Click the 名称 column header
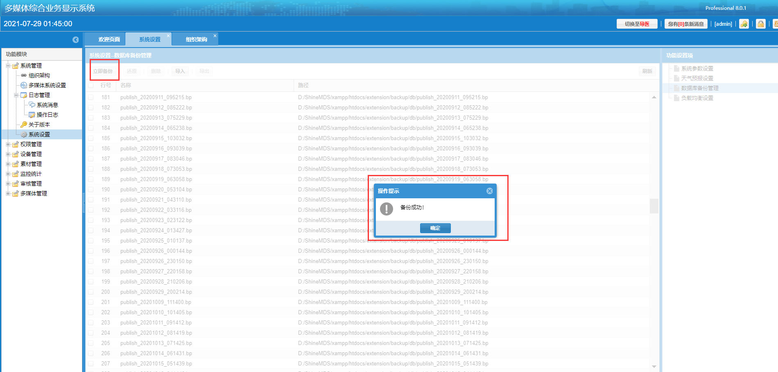 pos(205,85)
